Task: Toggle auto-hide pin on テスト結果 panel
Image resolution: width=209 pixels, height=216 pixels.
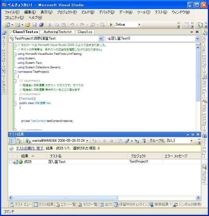Action: pyautogui.click(x=193, y=135)
